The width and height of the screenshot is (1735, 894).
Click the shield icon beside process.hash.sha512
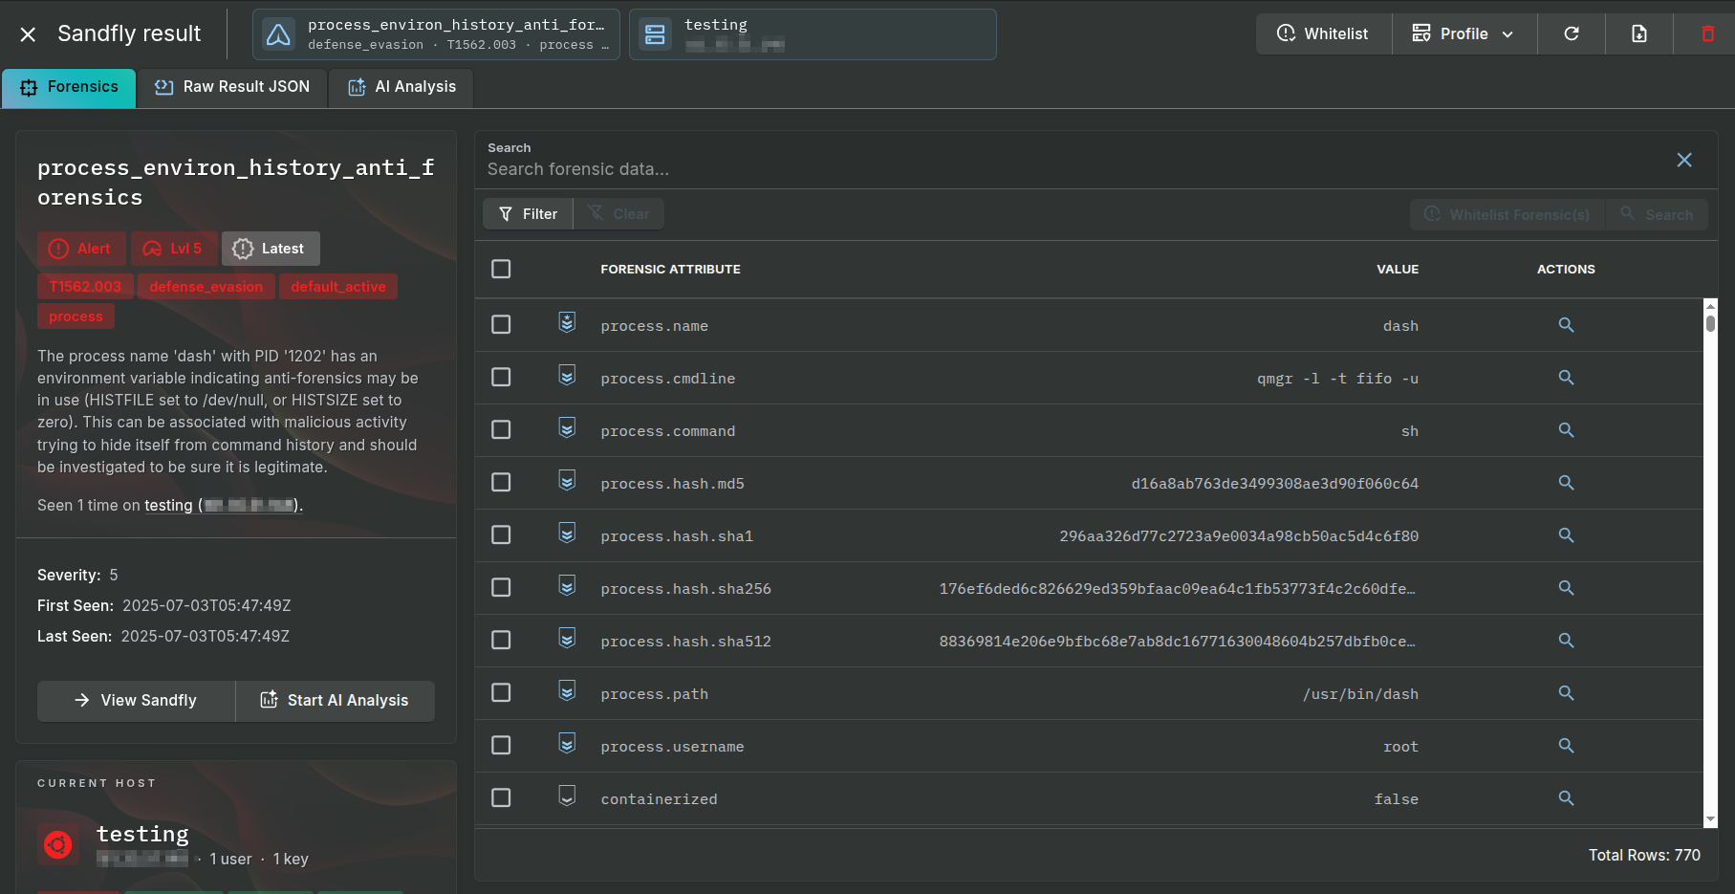coord(567,639)
